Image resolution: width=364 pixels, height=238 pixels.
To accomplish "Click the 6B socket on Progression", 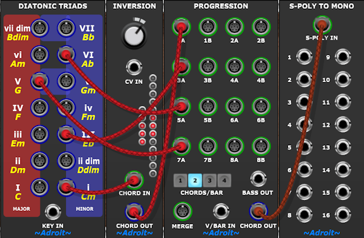I will pyautogui.click(x=261, y=106).
